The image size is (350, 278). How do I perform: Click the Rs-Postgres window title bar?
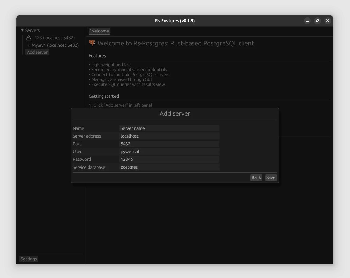tap(175, 20)
